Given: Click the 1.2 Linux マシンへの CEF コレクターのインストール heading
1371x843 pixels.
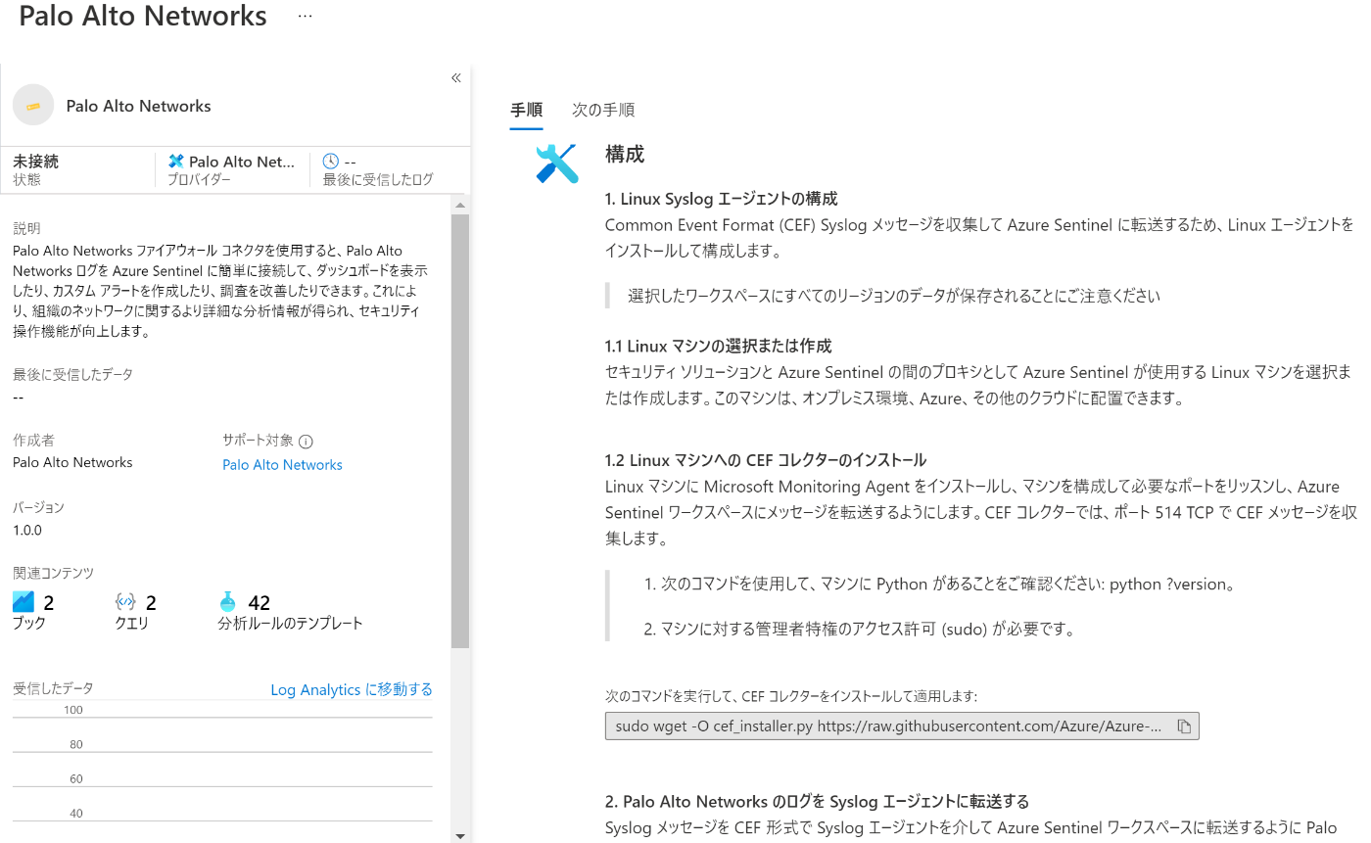Looking at the screenshot, I should click(766, 460).
